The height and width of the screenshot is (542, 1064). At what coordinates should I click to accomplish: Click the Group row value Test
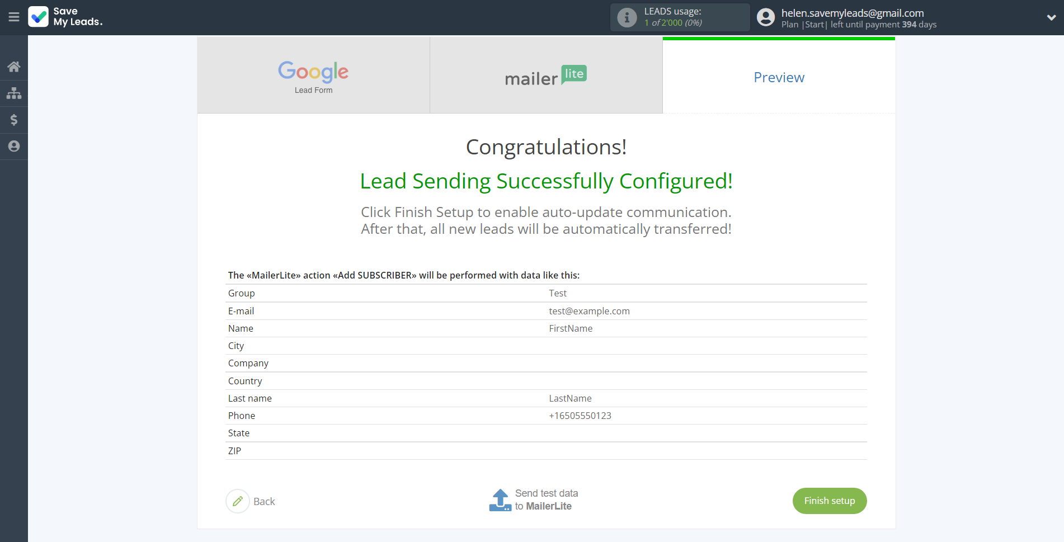[x=558, y=293]
